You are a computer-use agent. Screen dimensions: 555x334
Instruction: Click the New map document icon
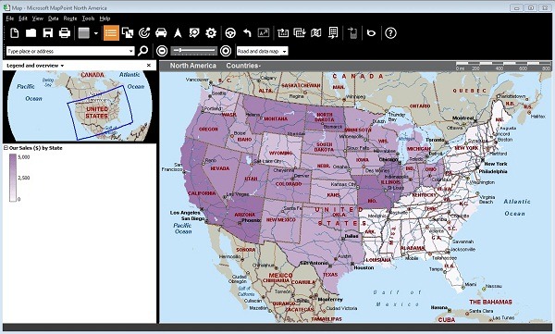click(x=14, y=33)
